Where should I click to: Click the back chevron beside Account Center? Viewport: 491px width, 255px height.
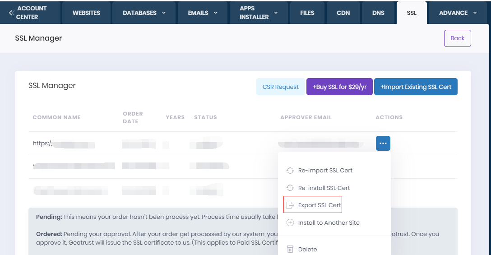11,13
